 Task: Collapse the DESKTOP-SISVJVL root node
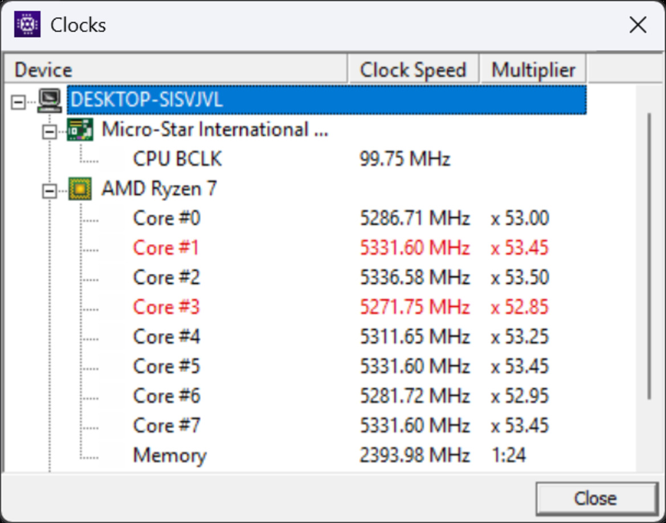coord(19,102)
